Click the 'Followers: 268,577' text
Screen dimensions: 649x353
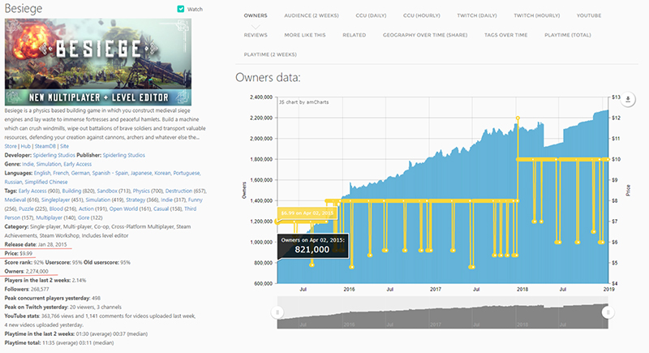coord(27,289)
